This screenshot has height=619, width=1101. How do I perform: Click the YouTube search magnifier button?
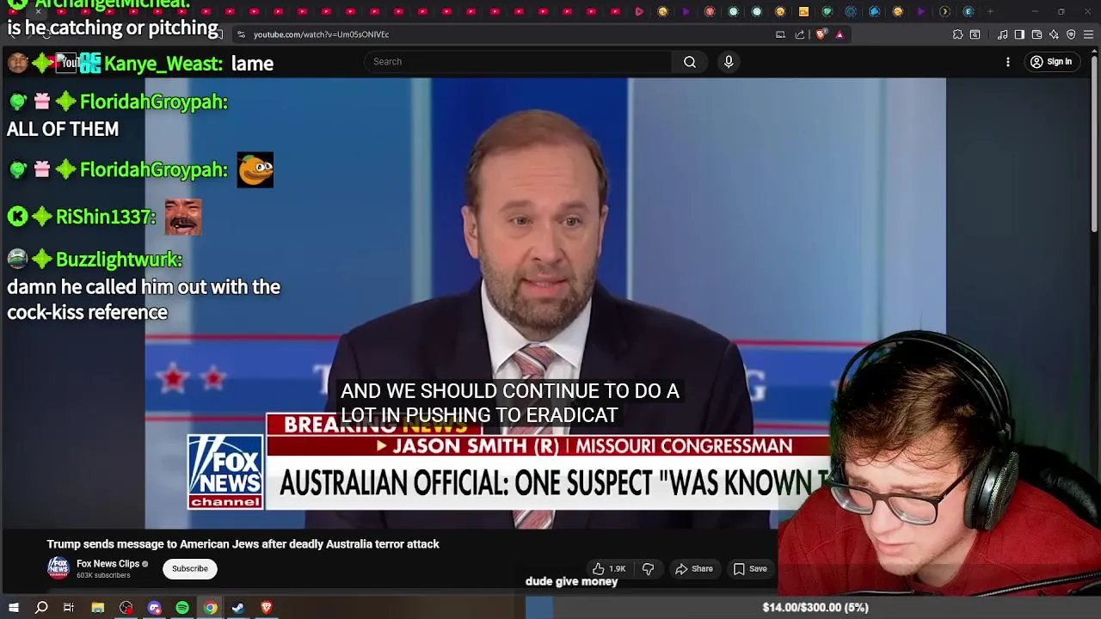pyautogui.click(x=690, y=62)
